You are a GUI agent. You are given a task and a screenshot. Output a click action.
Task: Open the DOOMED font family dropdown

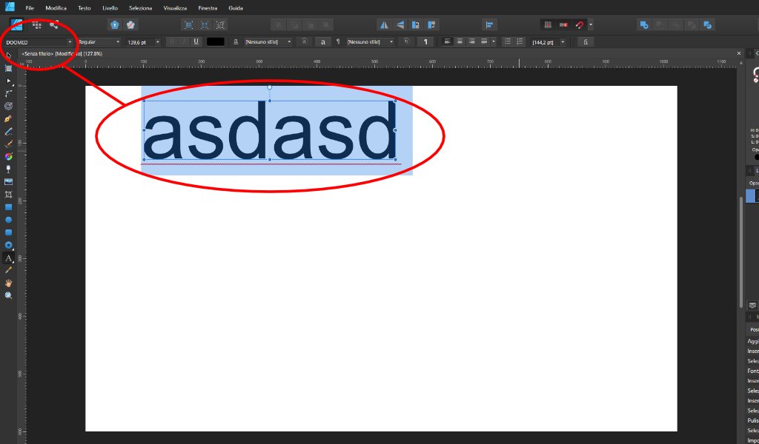(x=70, y=42)
